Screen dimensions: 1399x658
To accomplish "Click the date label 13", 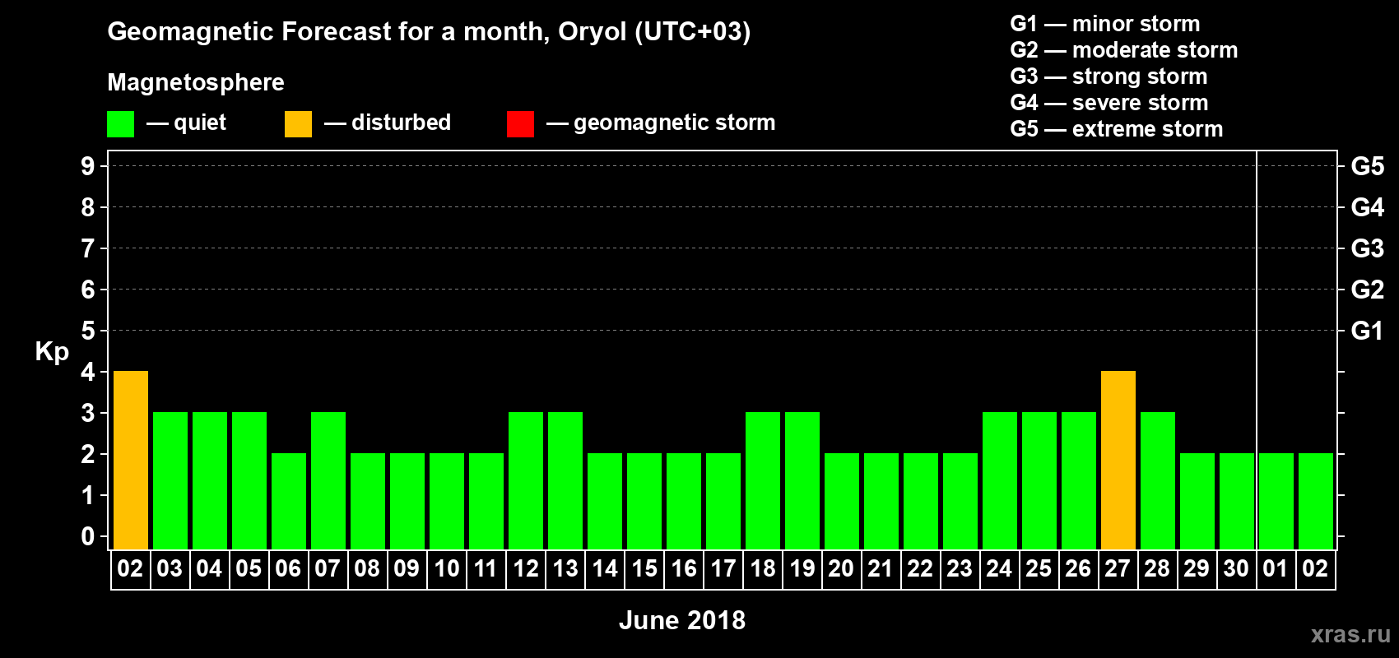I will click(565, 568).
